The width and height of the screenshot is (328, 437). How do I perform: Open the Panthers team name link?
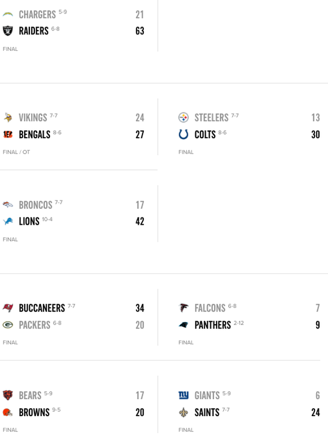click(x=213, y=325)
